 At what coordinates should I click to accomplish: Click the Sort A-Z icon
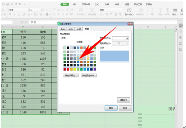(x=168, y=11)
